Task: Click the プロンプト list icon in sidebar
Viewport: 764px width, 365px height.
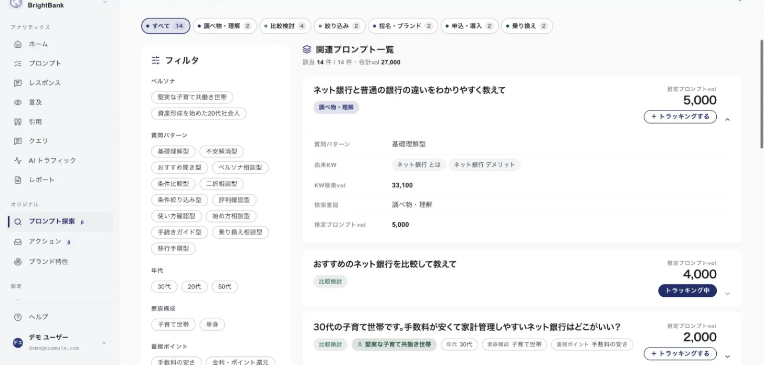Action: (18, 63)
